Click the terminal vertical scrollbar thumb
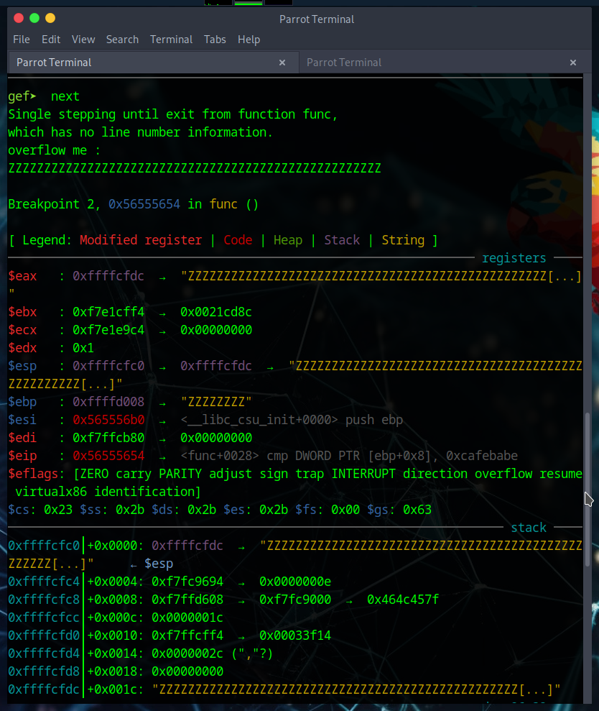Screen dimensions: 599x711 pyautogui.click(x=589, y=489)
